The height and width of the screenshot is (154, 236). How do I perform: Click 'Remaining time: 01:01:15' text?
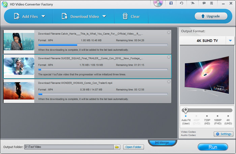click(130, 65)
